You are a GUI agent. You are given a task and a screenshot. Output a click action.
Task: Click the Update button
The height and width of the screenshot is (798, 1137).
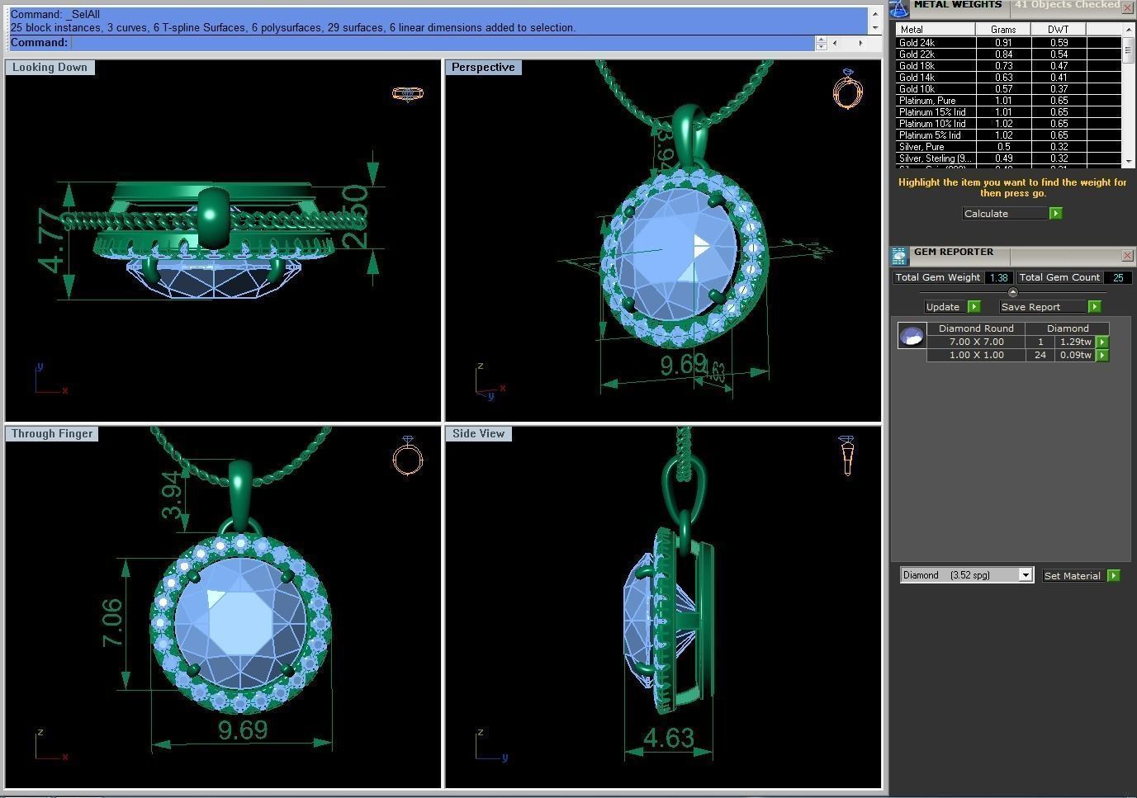point(951,307)
